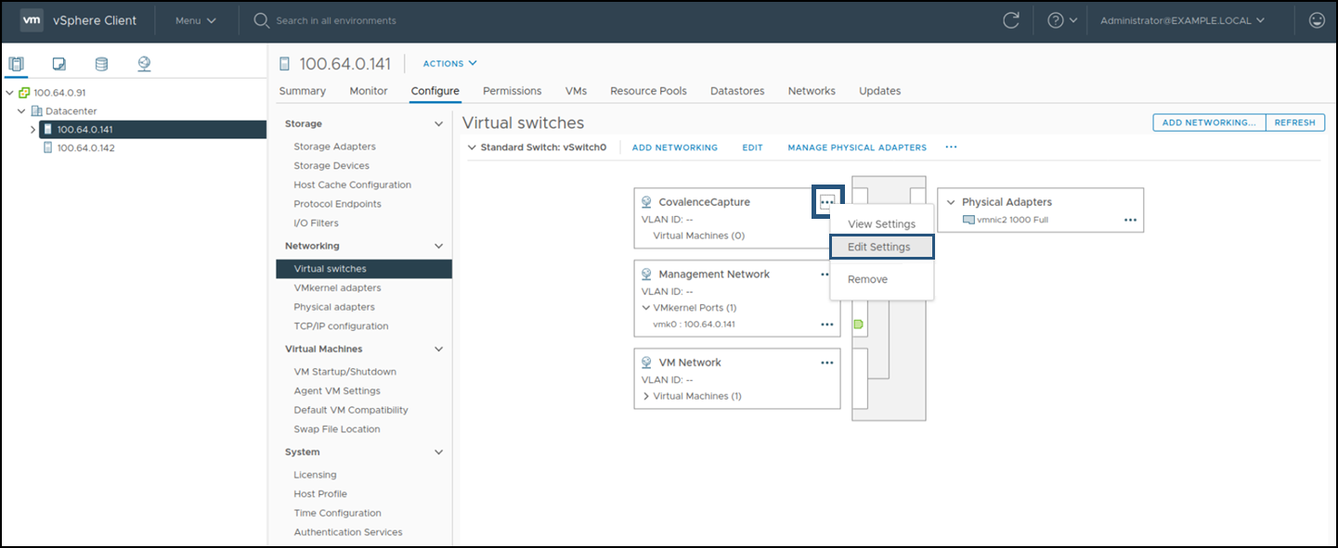Open the Management Network ellipsis menu
The image size is (1338, 548).
click(825, 274)
